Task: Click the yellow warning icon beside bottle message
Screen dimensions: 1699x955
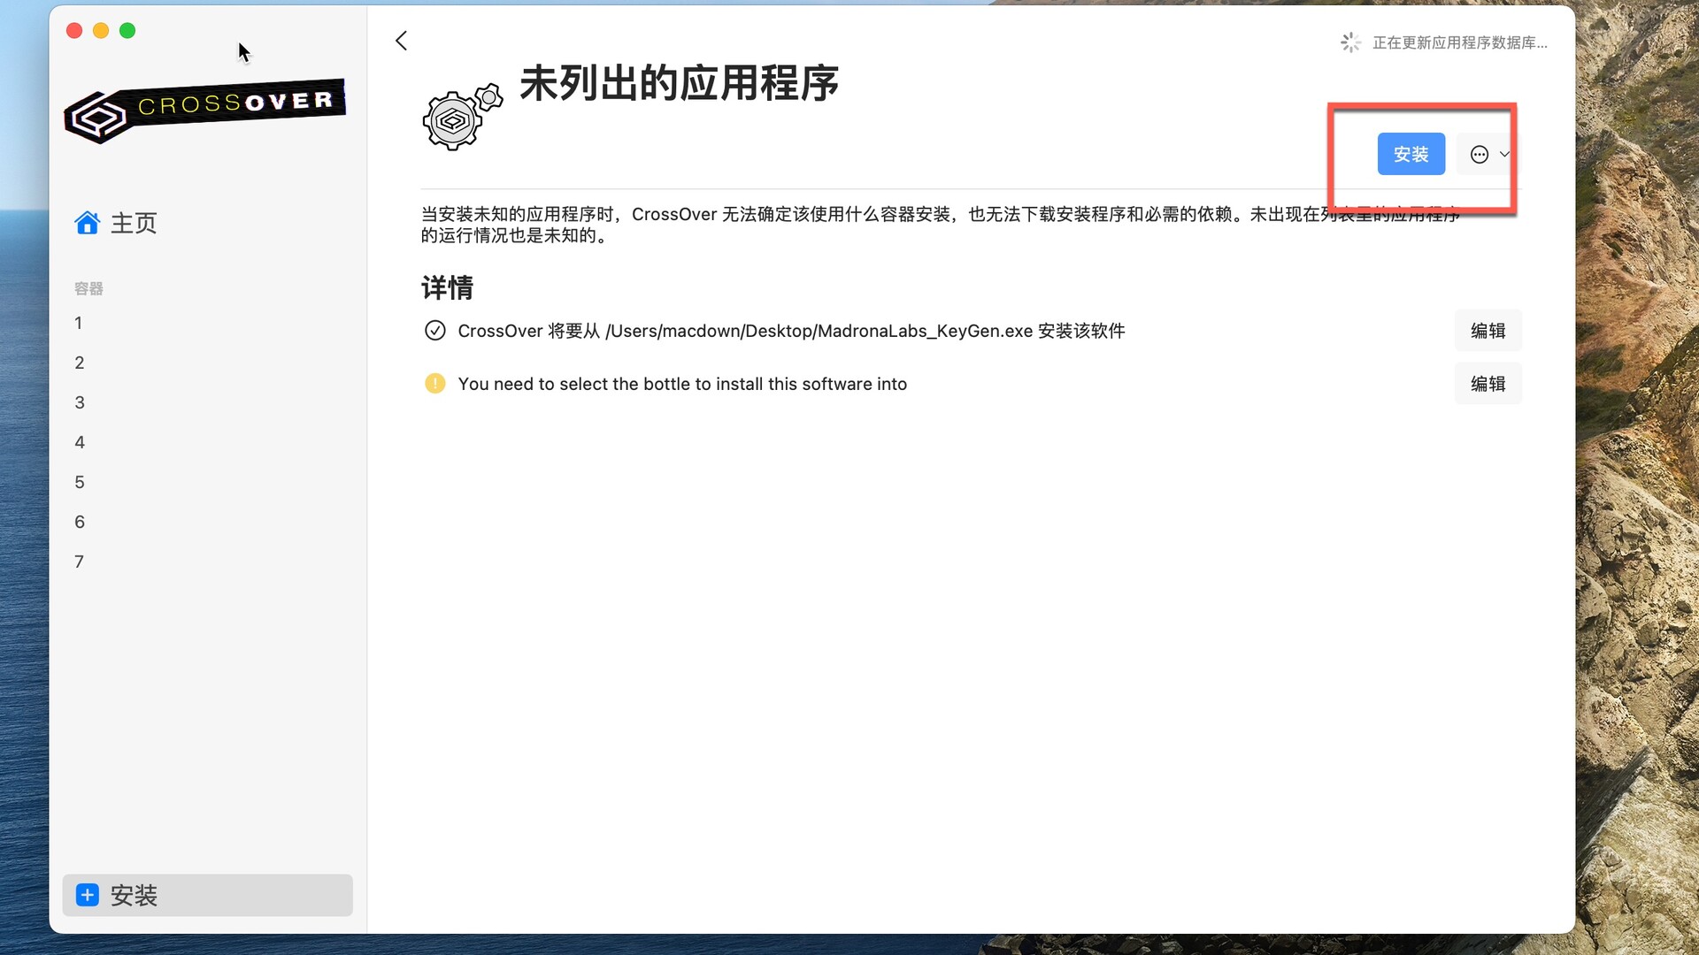Action: click(434, 383)
